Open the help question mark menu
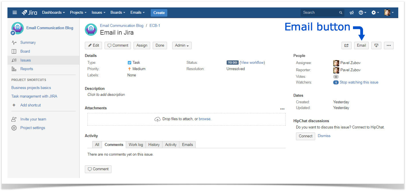Viewport: 408px width, 192px height. (x=362, y=13)
